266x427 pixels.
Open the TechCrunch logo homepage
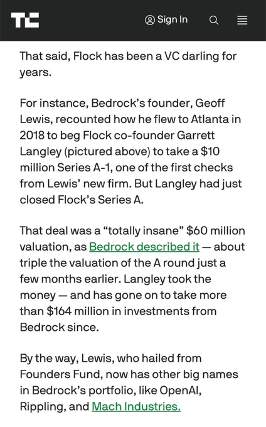(25, 20)
